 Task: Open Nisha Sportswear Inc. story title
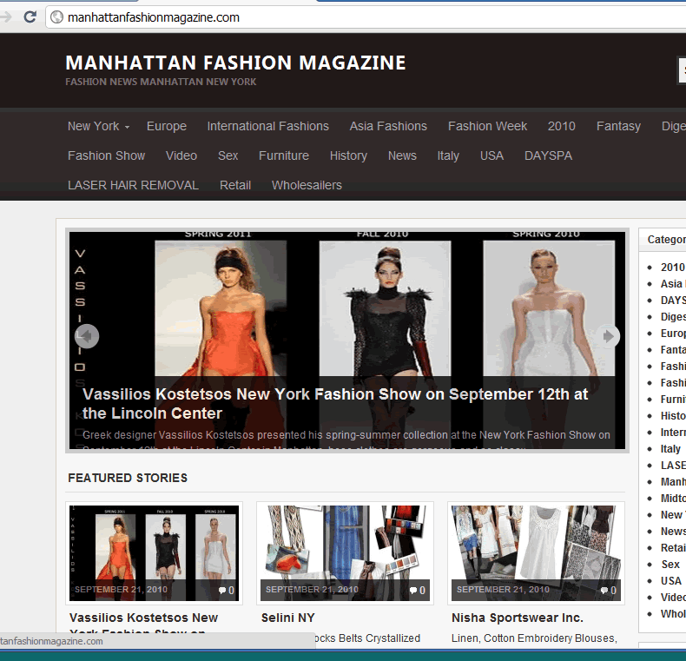click(x=518, y=618)
